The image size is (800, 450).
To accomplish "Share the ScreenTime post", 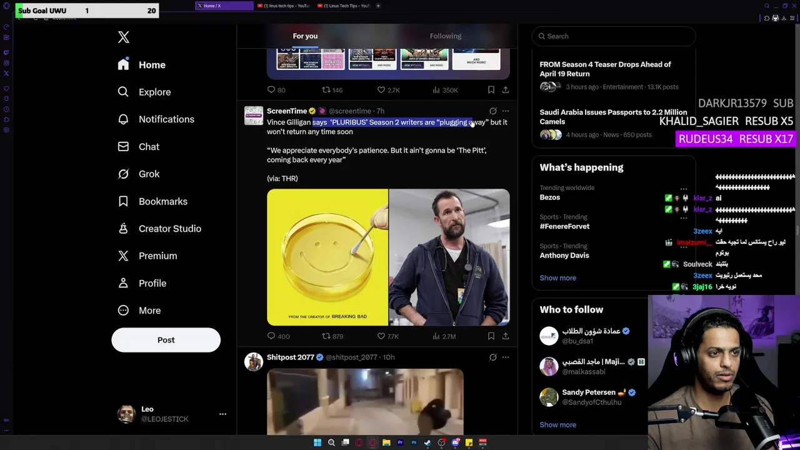I will click(506, 336).
